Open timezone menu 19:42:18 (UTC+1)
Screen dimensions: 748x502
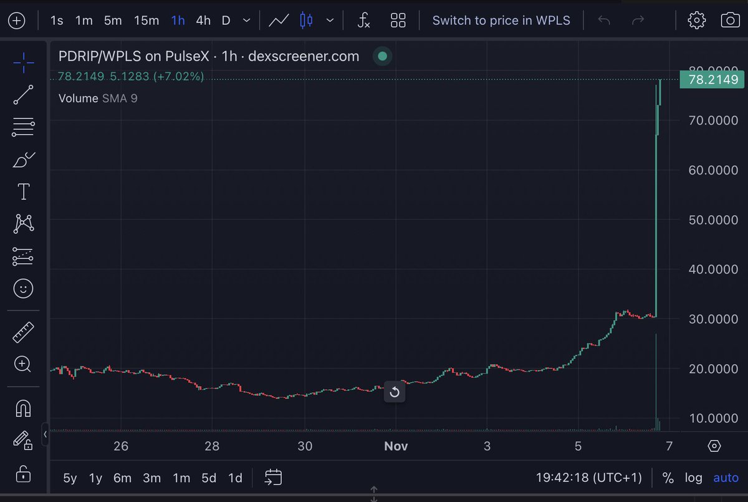[x=589, y=478]
